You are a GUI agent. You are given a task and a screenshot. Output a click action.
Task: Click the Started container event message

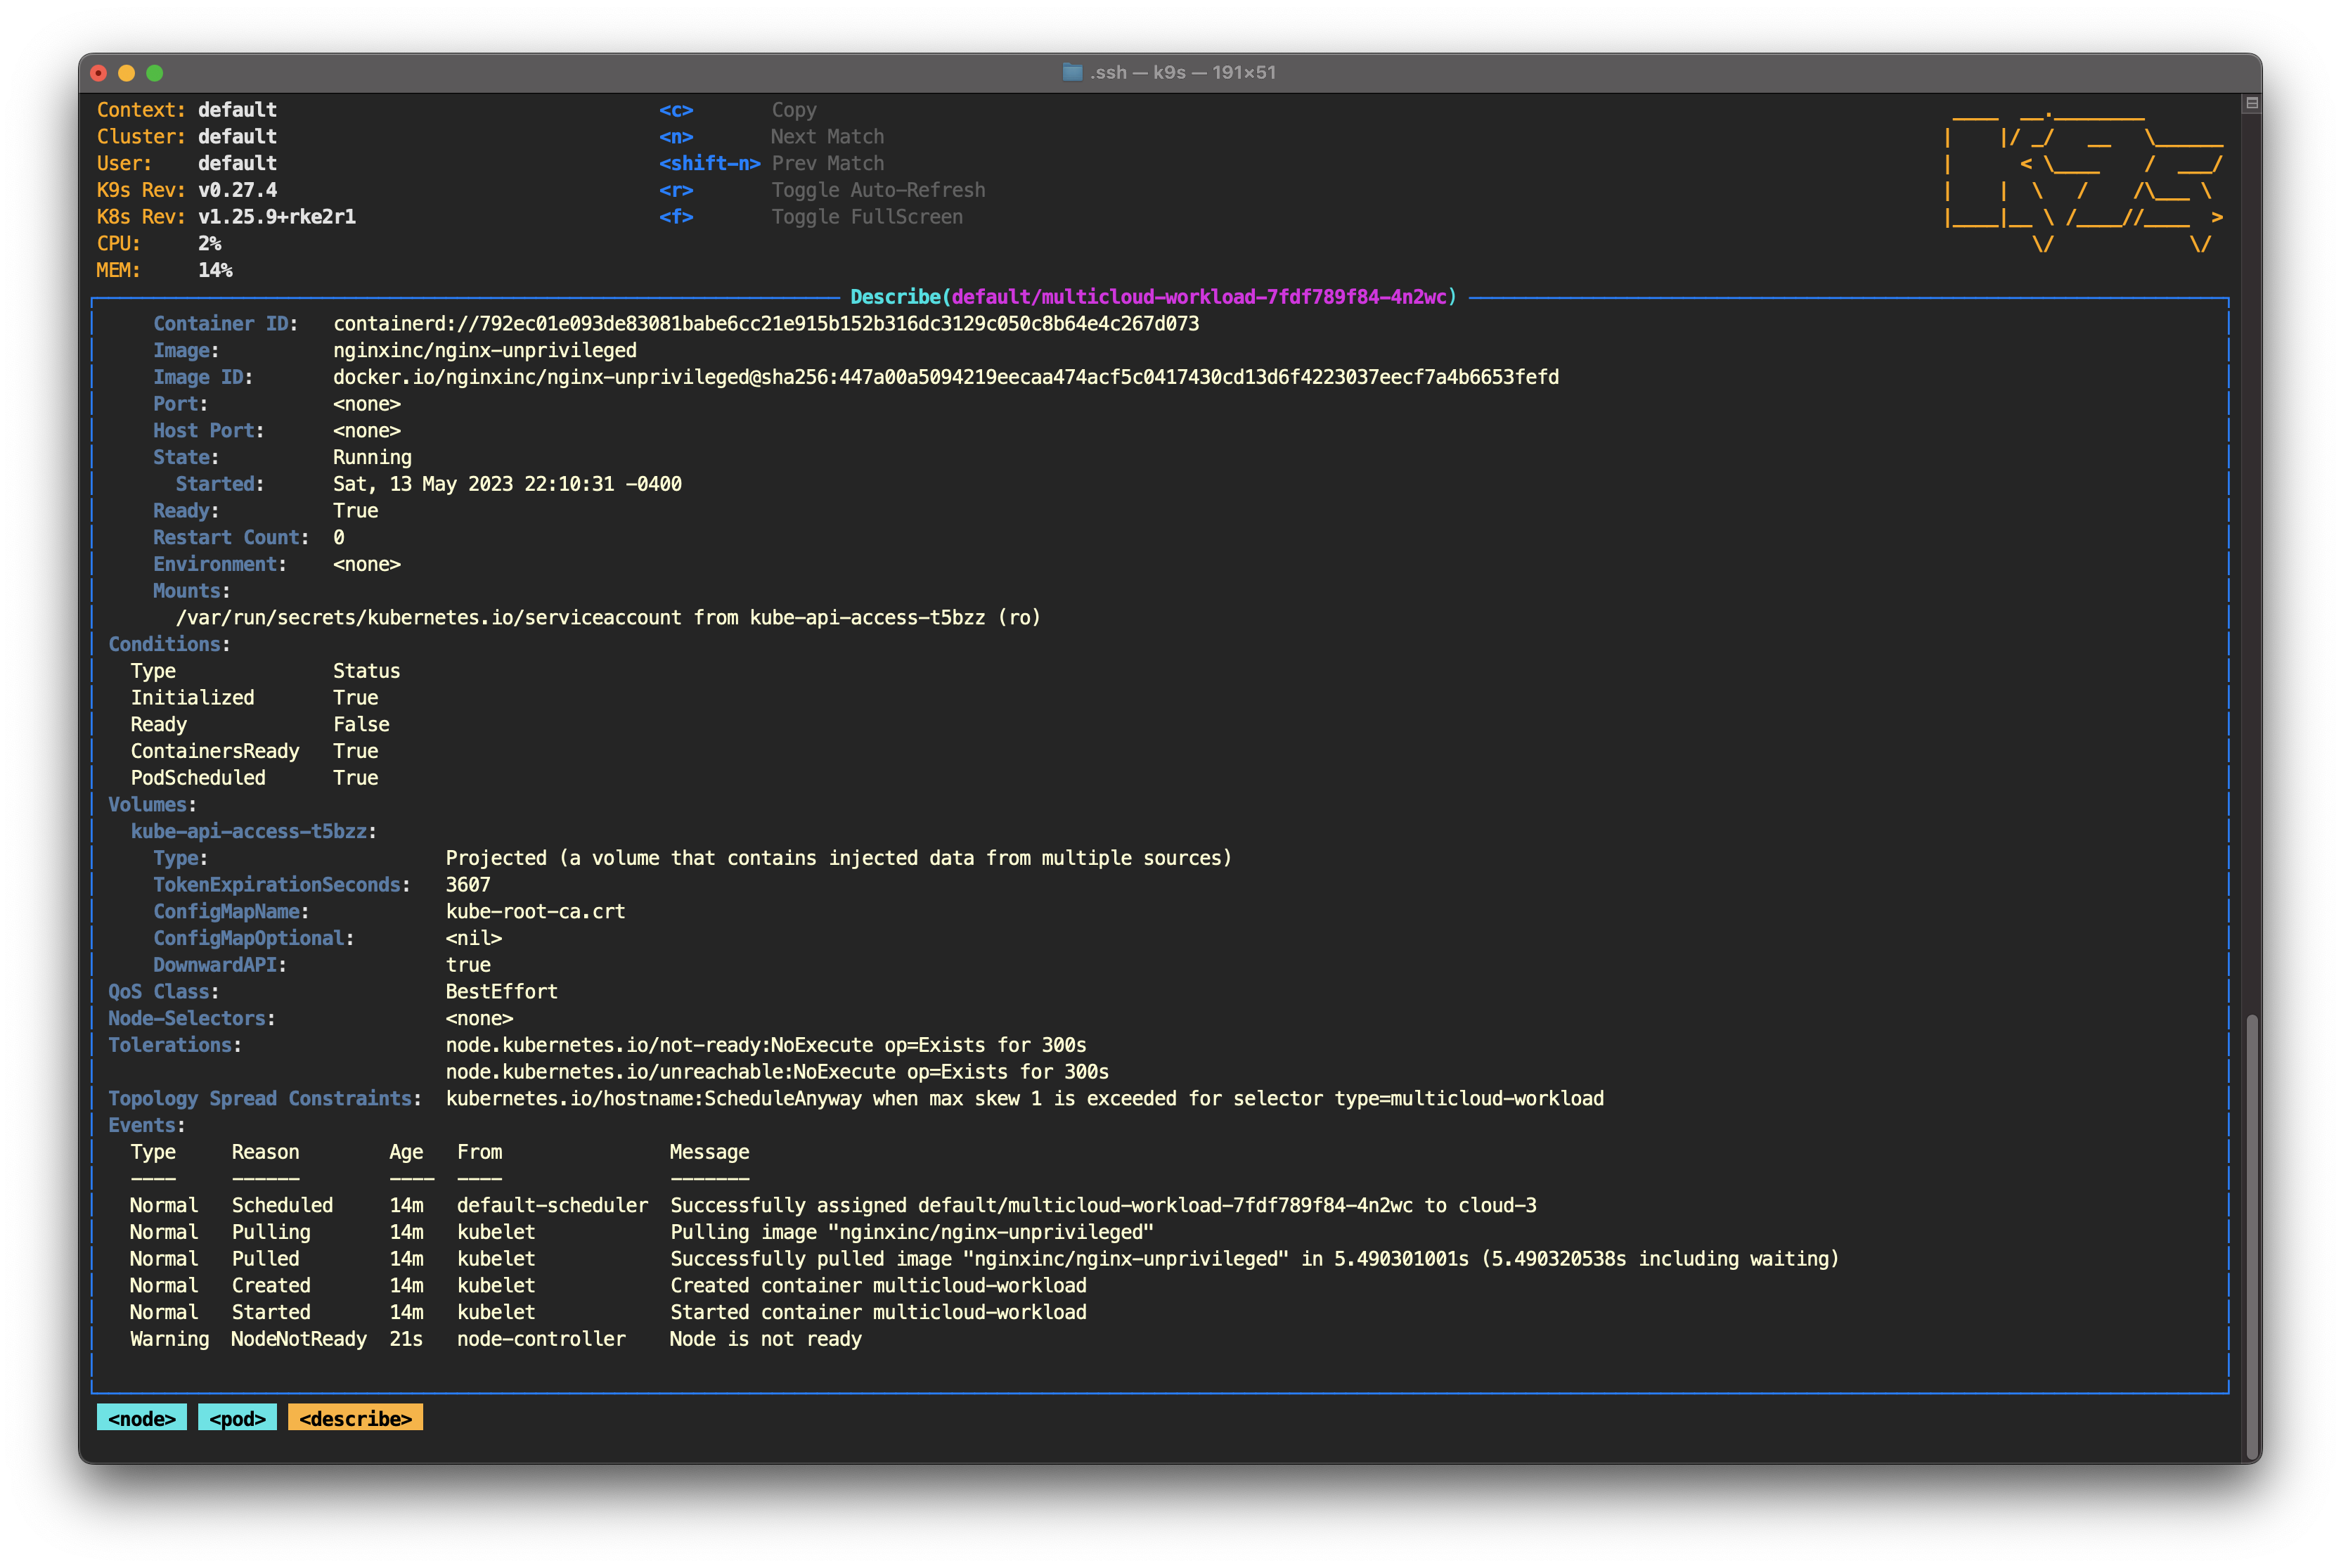877,1312
